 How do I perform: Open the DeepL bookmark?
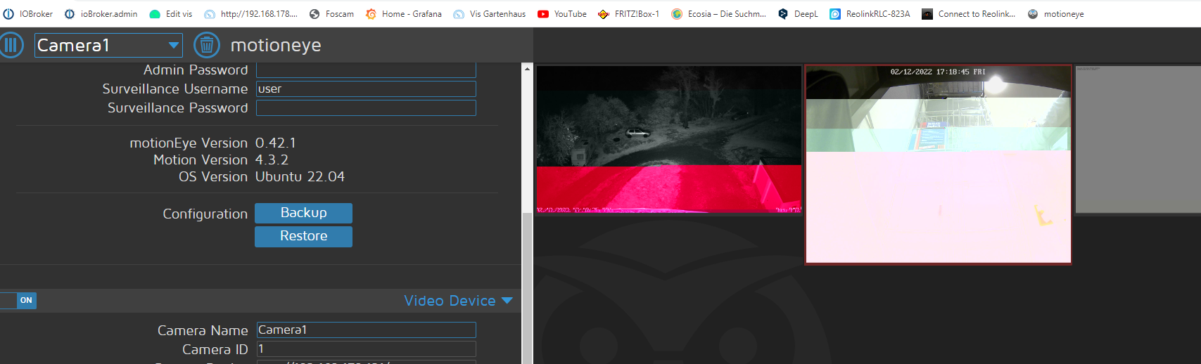[x=798, y=14]
